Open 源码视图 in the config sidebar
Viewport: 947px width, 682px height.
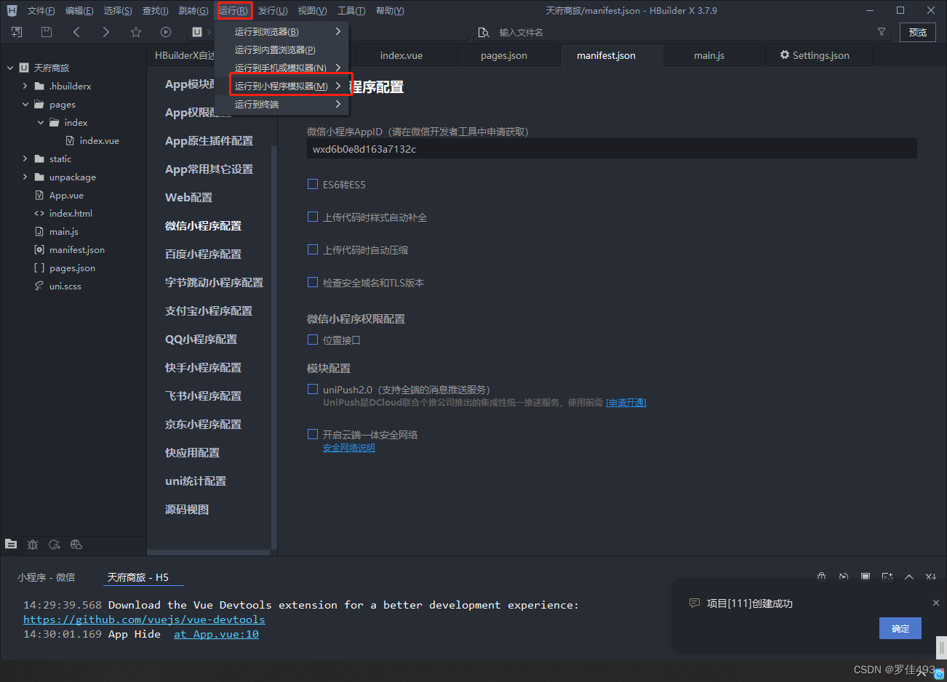pyautogui.click(x=187, y=510)
